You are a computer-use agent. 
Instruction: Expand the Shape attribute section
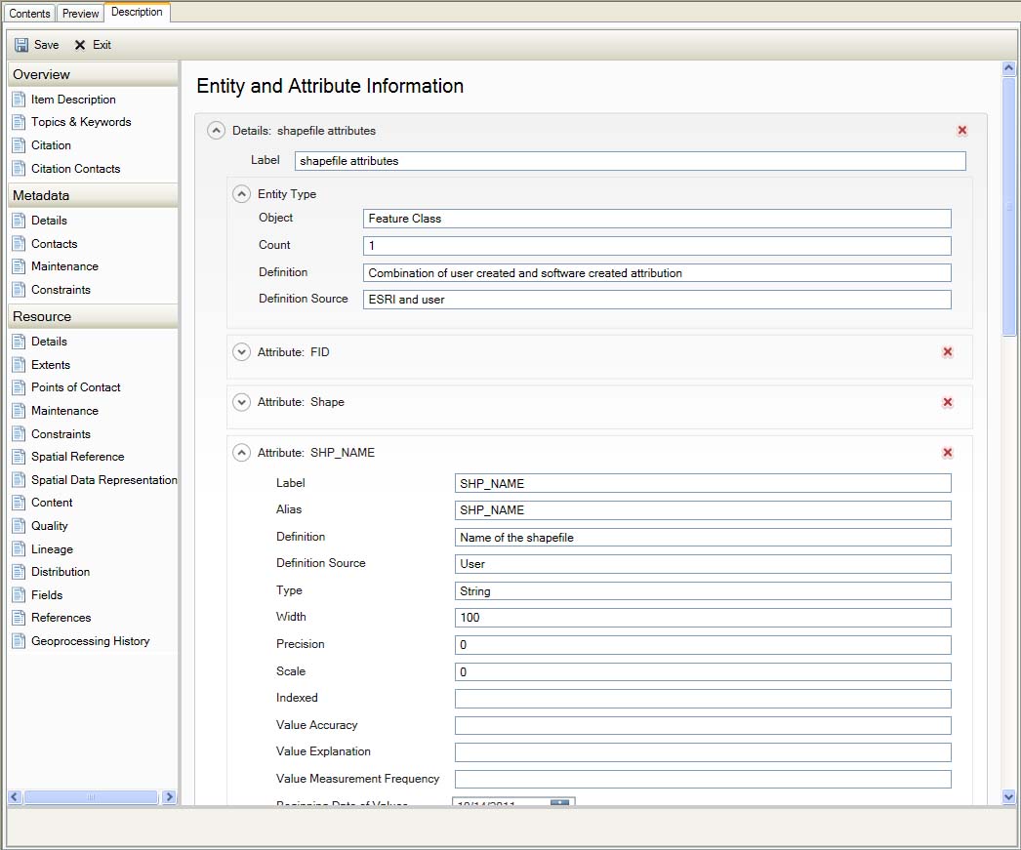click(x=241, y=402)
